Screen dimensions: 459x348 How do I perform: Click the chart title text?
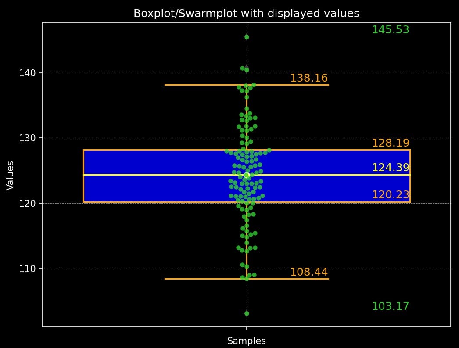coord(246,14)
